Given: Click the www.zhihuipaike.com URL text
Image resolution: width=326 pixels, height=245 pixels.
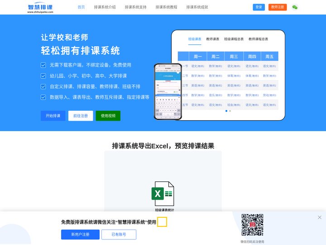Looking at the screenshot, I should click(x=40, y=12).
